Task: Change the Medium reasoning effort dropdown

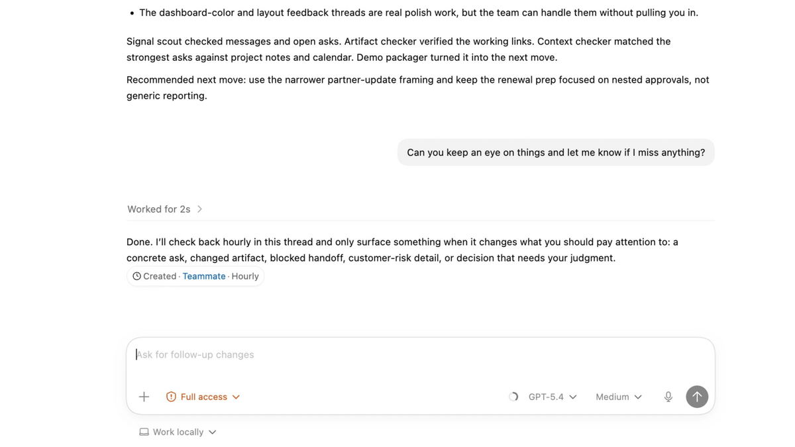Action: point(618,397)
